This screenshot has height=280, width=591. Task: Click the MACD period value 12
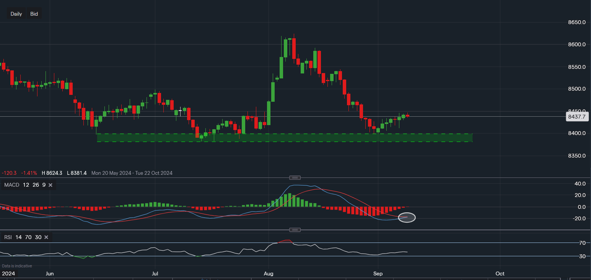[x=26, y=185]
